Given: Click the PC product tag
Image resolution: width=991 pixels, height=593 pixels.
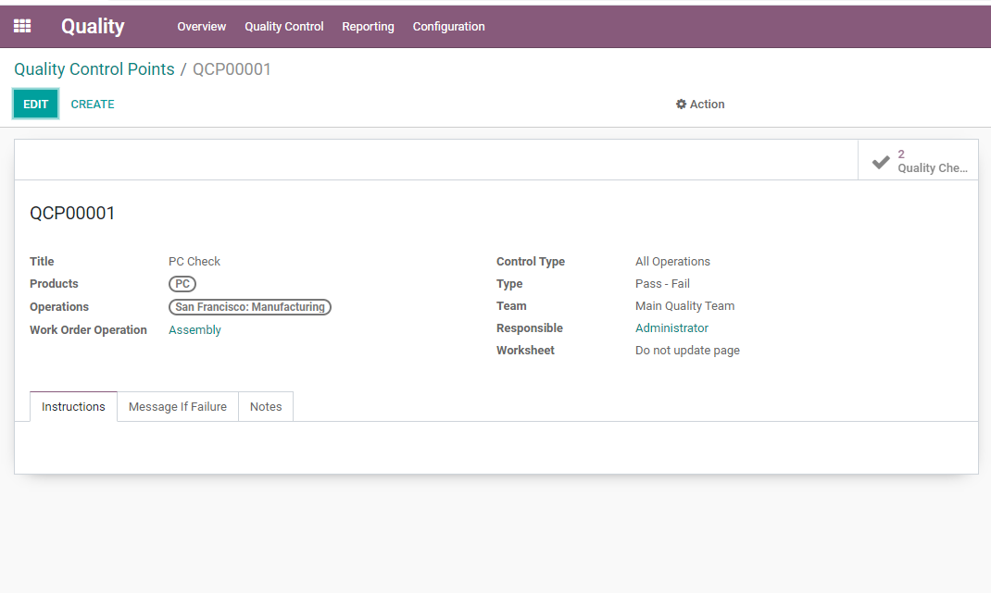Looking at the screenshot, I should click(182, 284).
